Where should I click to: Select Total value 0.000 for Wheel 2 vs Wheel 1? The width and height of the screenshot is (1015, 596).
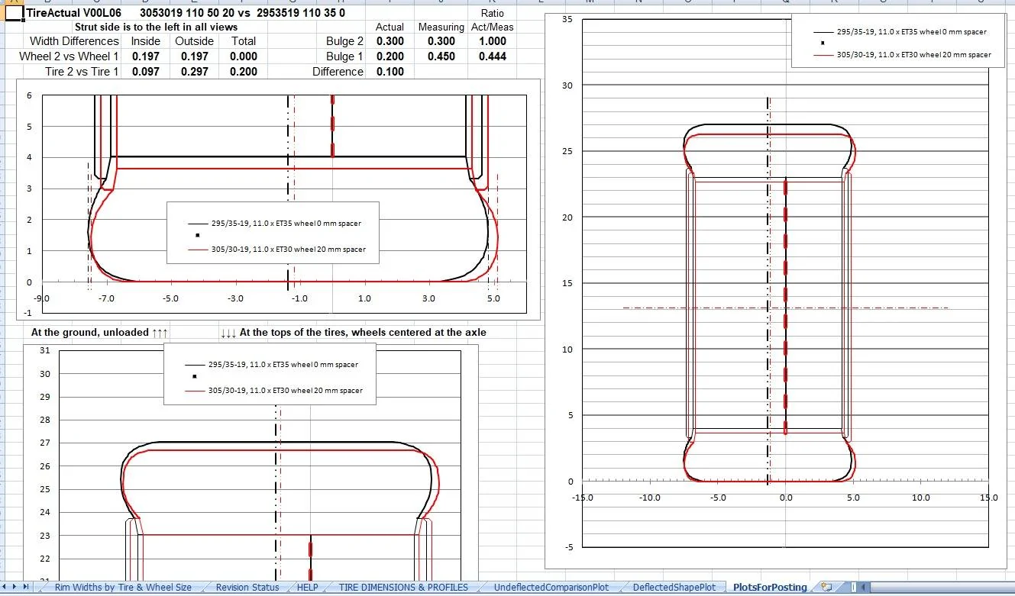point(244,56)
